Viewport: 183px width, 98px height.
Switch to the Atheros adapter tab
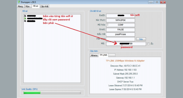(x=94, y=55)
